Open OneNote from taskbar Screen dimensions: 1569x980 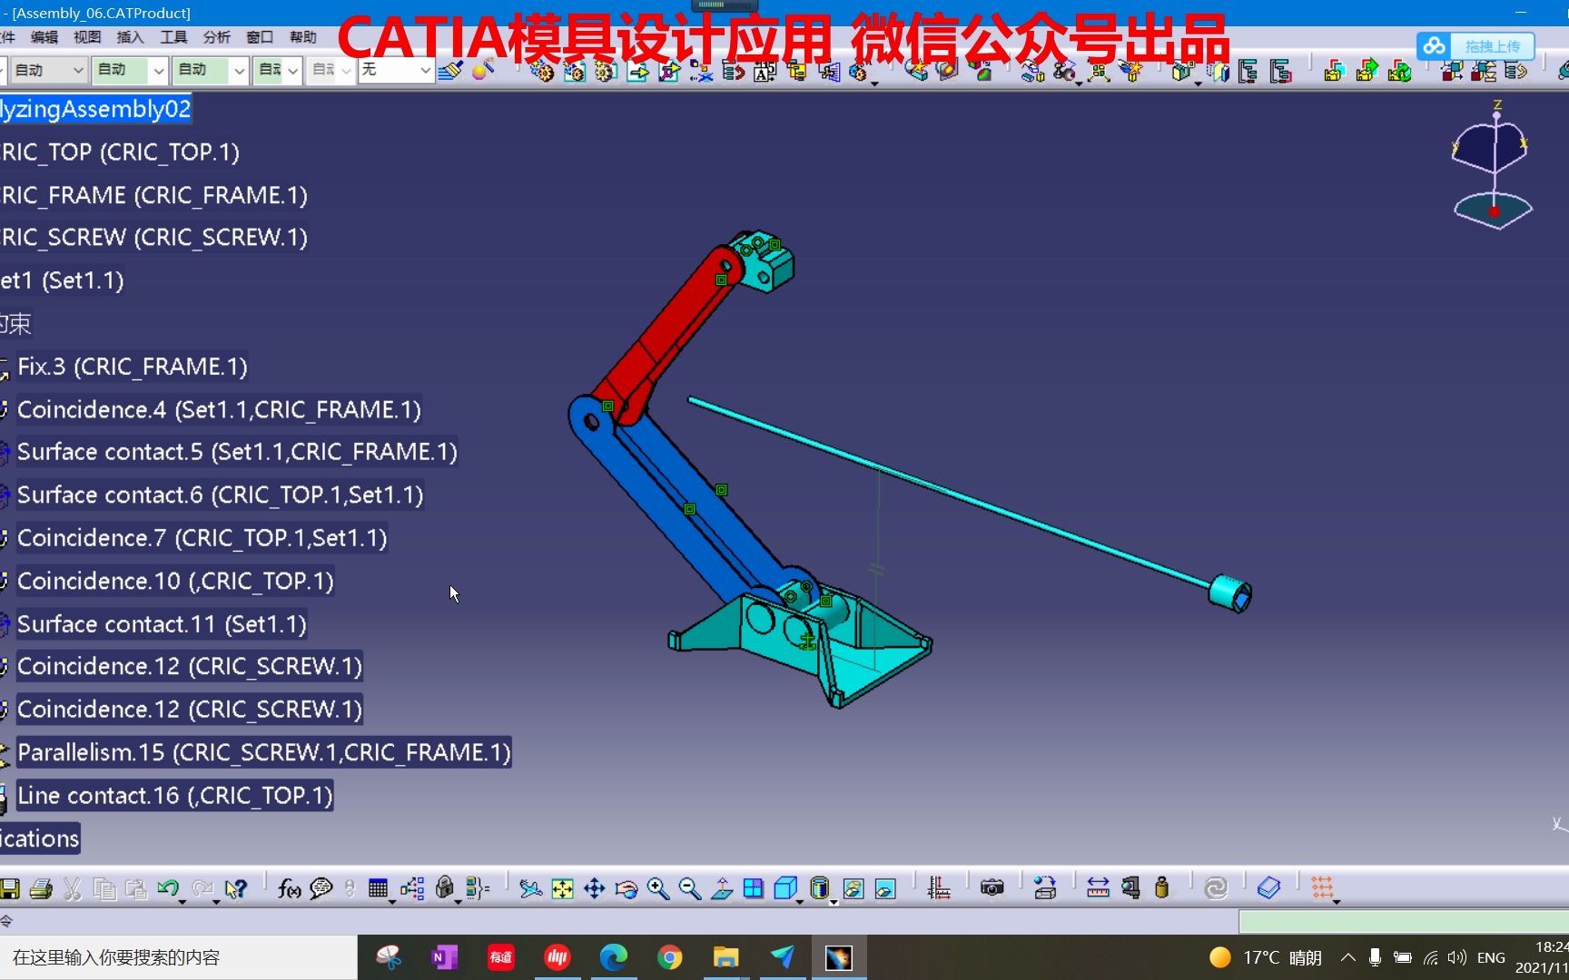coord(445,957)
